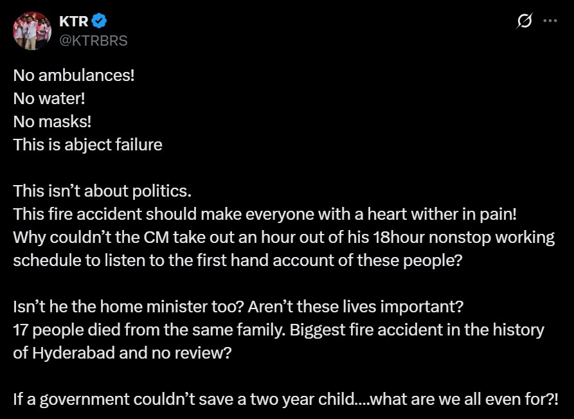This screenshot has height=419, width=574.
Task: Click "This isn't about politics." sentence
Action: 103,192
